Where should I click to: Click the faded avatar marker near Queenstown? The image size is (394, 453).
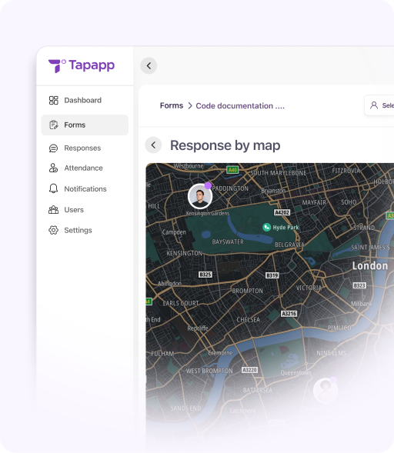pos(326,391)
